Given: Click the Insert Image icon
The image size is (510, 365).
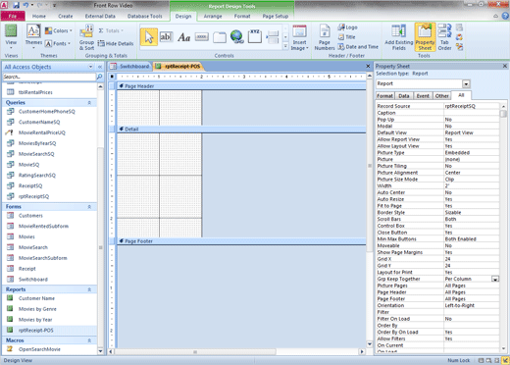Looking at the screenshot, I should pos(299,38).
